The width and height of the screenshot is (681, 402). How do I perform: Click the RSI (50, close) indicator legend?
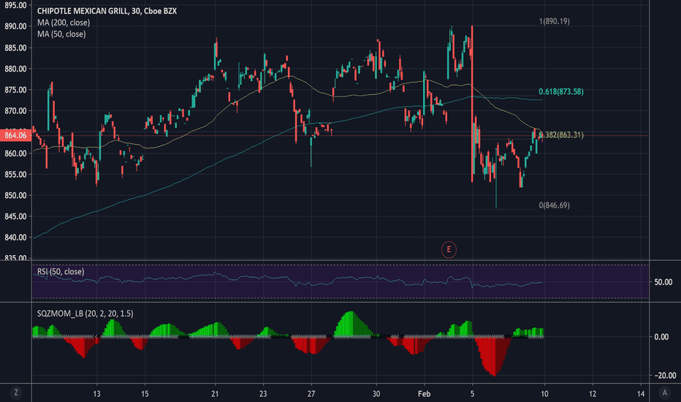[x=61, y=272]
